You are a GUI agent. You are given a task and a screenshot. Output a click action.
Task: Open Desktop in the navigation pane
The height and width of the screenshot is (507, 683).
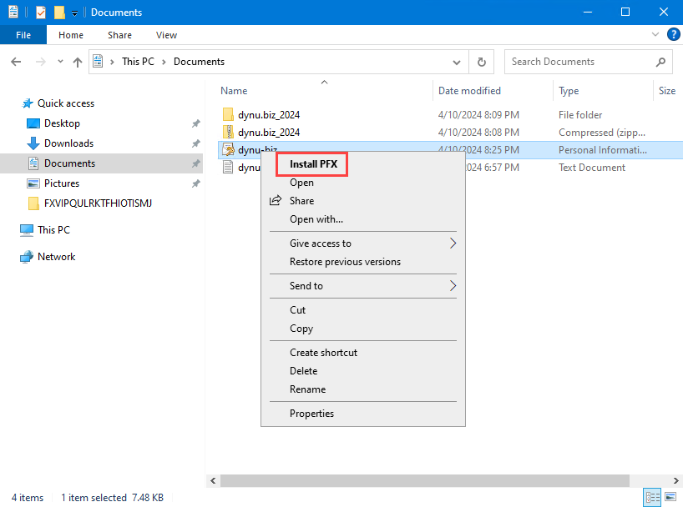coord(62,123)
